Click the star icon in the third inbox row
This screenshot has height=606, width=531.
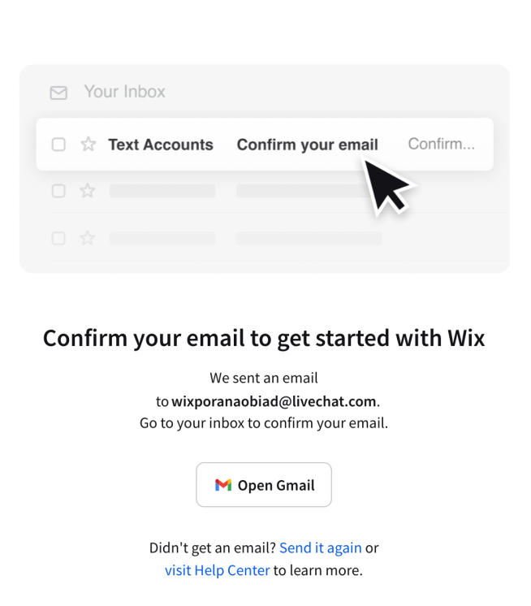point(88,238)
